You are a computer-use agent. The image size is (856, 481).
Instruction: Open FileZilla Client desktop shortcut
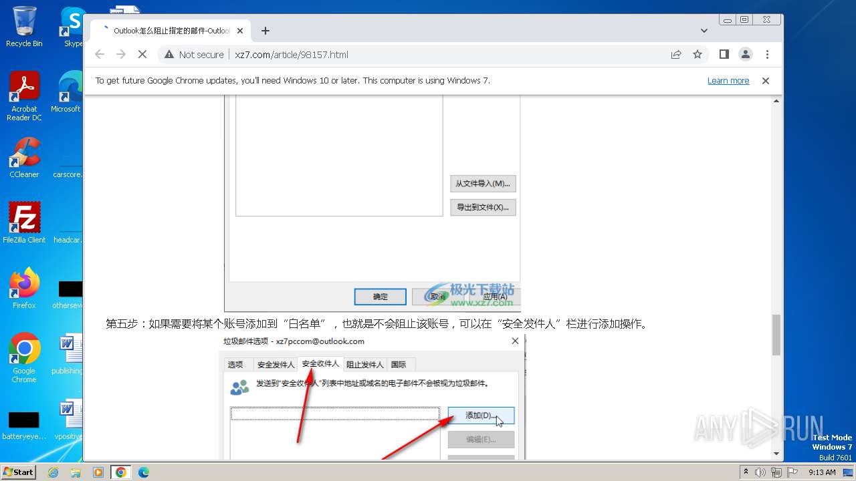(24, 222)
